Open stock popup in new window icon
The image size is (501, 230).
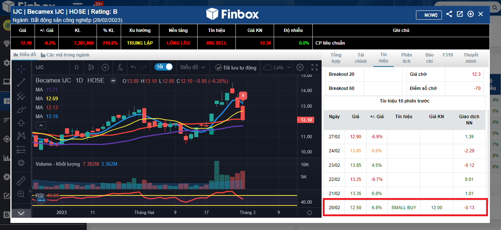point(460,14)
